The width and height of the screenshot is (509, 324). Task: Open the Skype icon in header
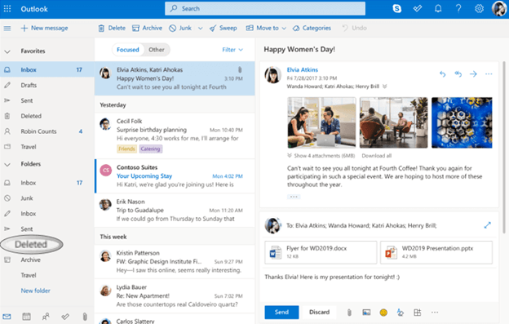tap(396, 9)
